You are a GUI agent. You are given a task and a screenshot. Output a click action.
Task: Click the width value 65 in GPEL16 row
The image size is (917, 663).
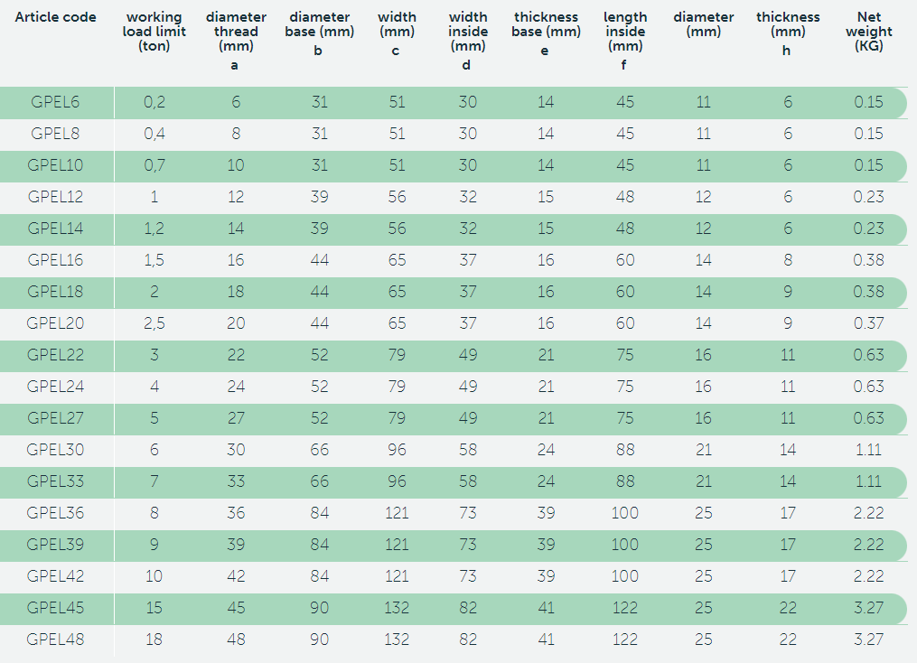(397, 260)
